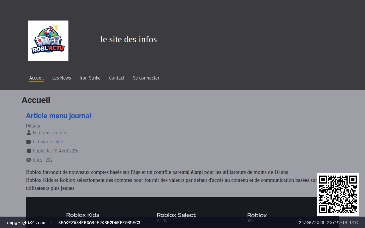The image size is (365, 228).
Task: Click the 'Publié le : 11 Avril 2026' text
Action: click(x=56, y=151)
